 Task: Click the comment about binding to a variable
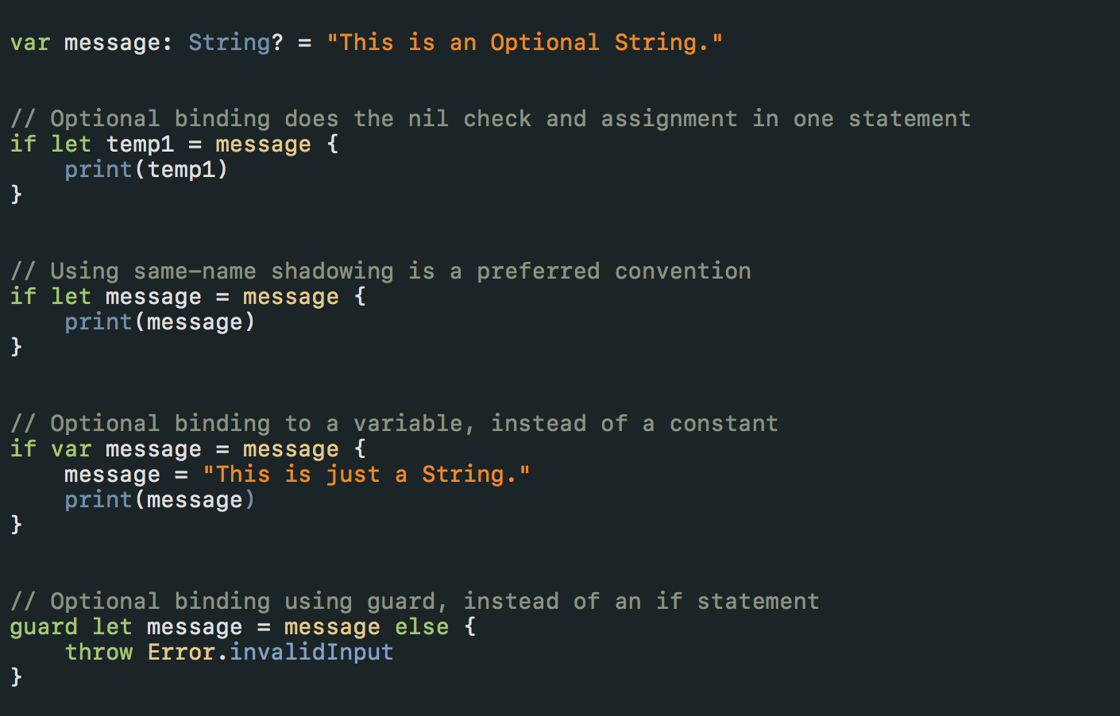point(394,424)
